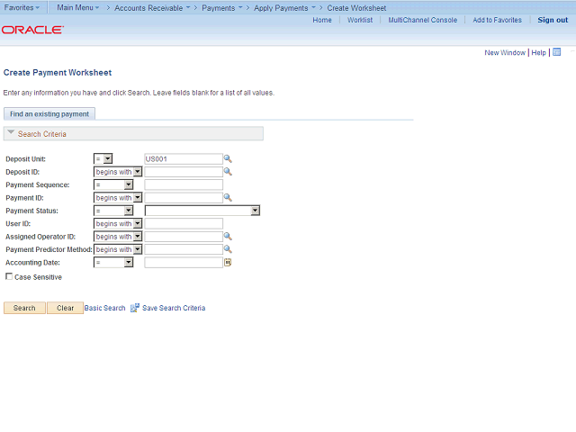
Task: Open Assigned Operator ID operator dropdown
Action: 118,237
